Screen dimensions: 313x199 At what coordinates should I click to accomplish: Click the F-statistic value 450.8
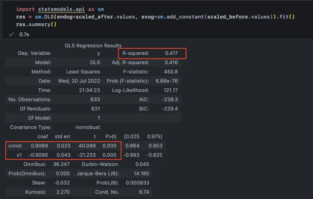pyautogui.click(x=171, y=71)
